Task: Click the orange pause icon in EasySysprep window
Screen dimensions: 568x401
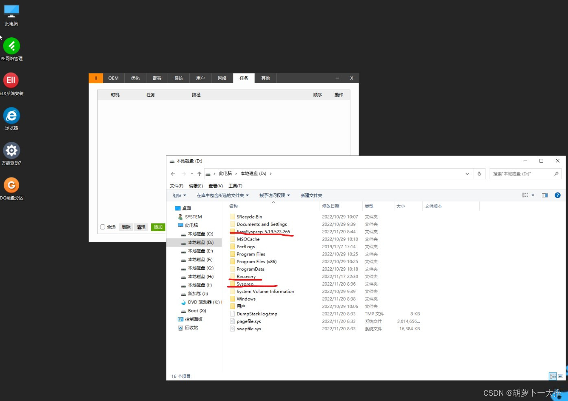Action: 96,78
